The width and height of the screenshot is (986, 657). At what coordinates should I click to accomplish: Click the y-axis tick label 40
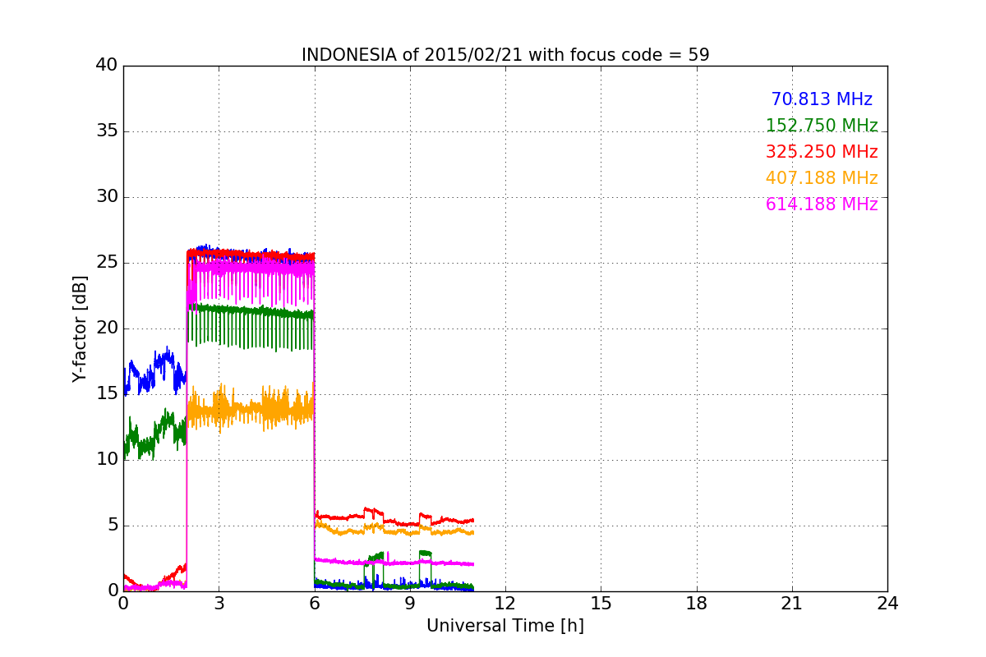point(106,66)
